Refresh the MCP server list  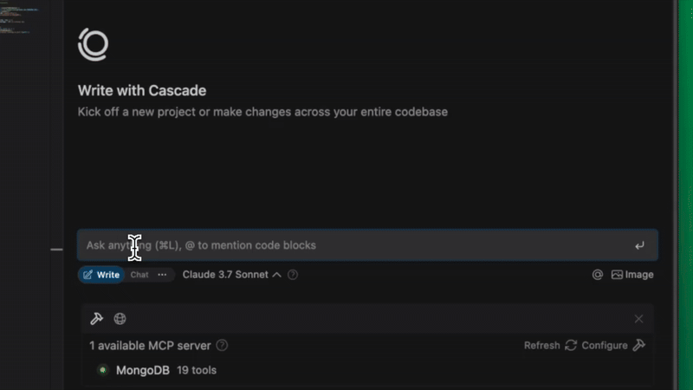click(550, 345)
